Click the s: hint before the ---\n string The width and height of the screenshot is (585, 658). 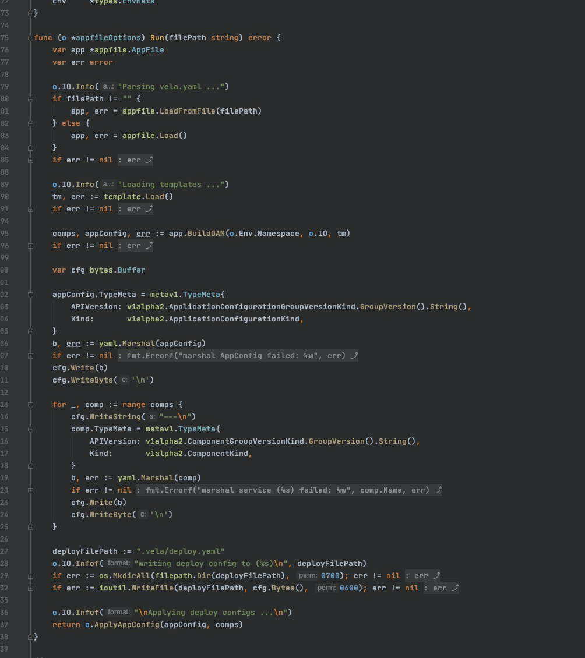tap(151, 416)
